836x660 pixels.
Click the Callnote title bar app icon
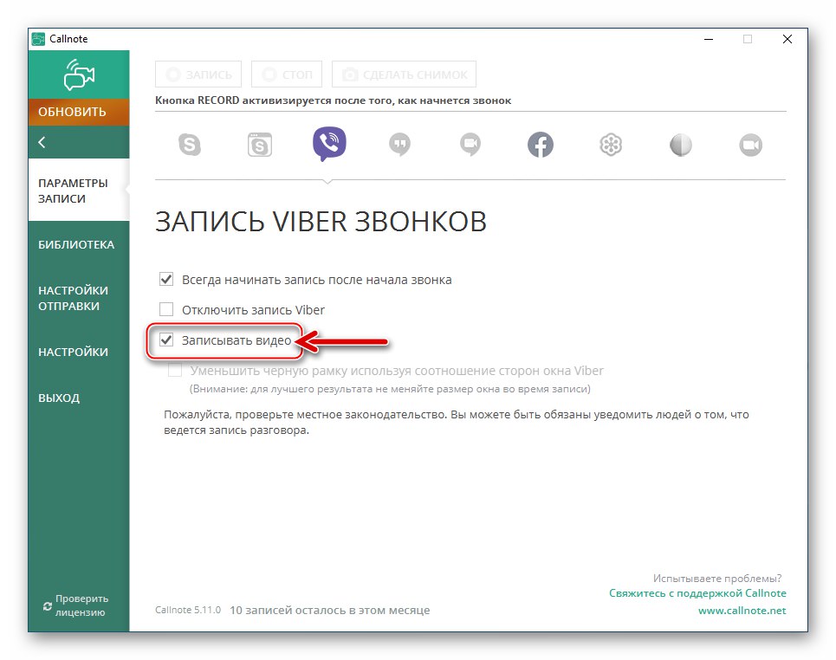pos(38,39)
